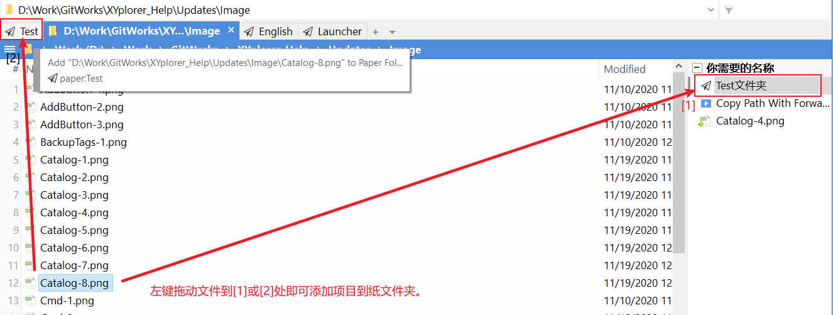Switch to the Test paper folder tab
The width and height of the screenshot is (833, 315).
(x=23, y=31)
